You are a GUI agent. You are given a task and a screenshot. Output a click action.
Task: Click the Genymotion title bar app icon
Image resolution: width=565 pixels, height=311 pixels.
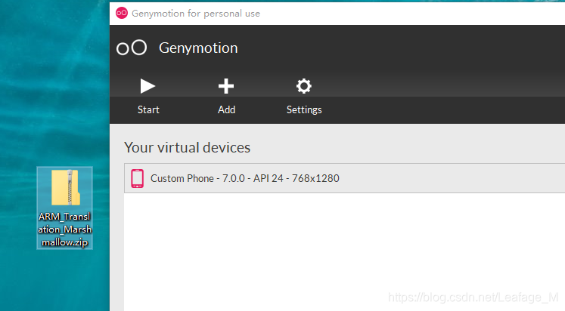point(122,14)
